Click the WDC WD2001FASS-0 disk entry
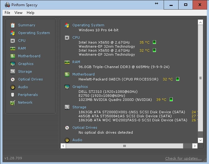This screenshot has height=164, width=209. click(x=133, y=120)
